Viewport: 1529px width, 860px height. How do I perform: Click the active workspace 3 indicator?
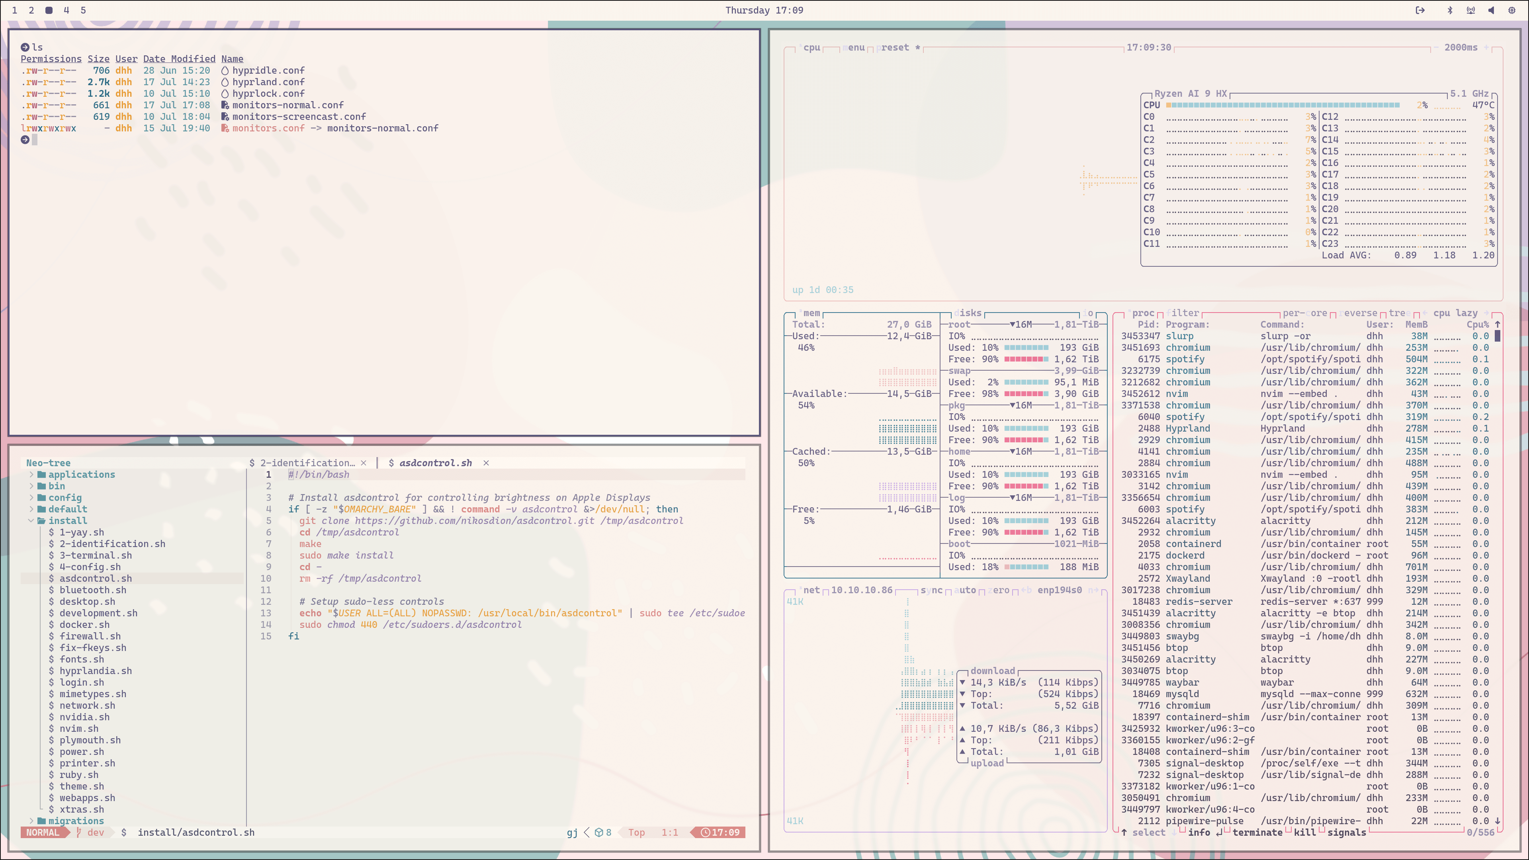49,10
